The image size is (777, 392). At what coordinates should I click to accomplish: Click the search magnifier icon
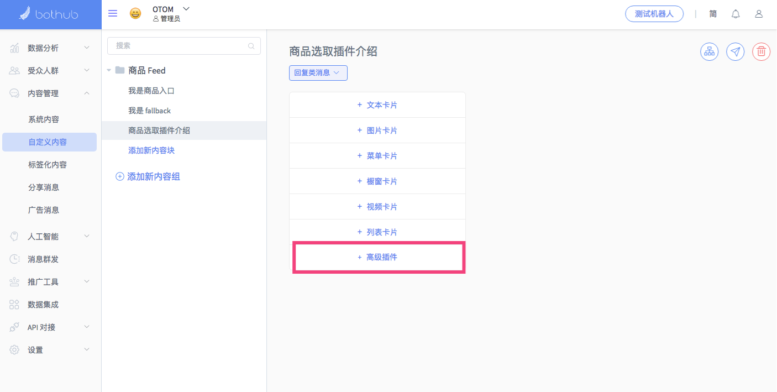[x=251, y=46]
